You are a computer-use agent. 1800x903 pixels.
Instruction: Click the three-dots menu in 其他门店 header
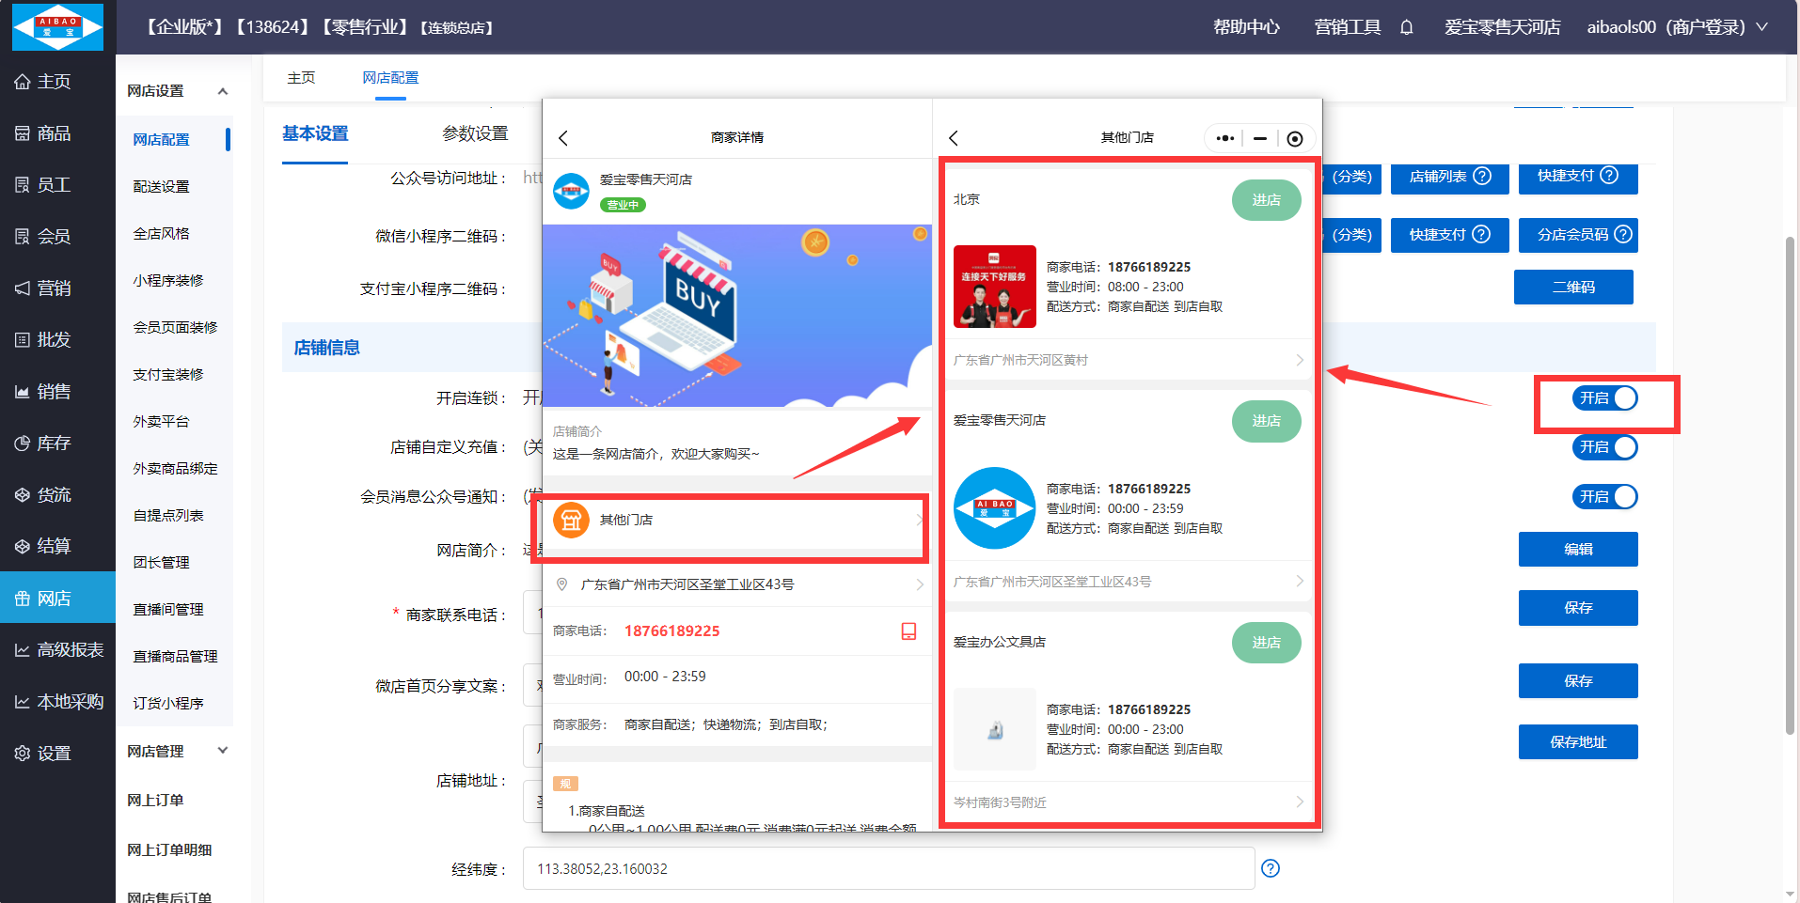click(1224, 138)
